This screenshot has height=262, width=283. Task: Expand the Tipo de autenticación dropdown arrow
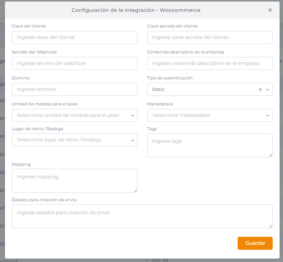(267, 89)
